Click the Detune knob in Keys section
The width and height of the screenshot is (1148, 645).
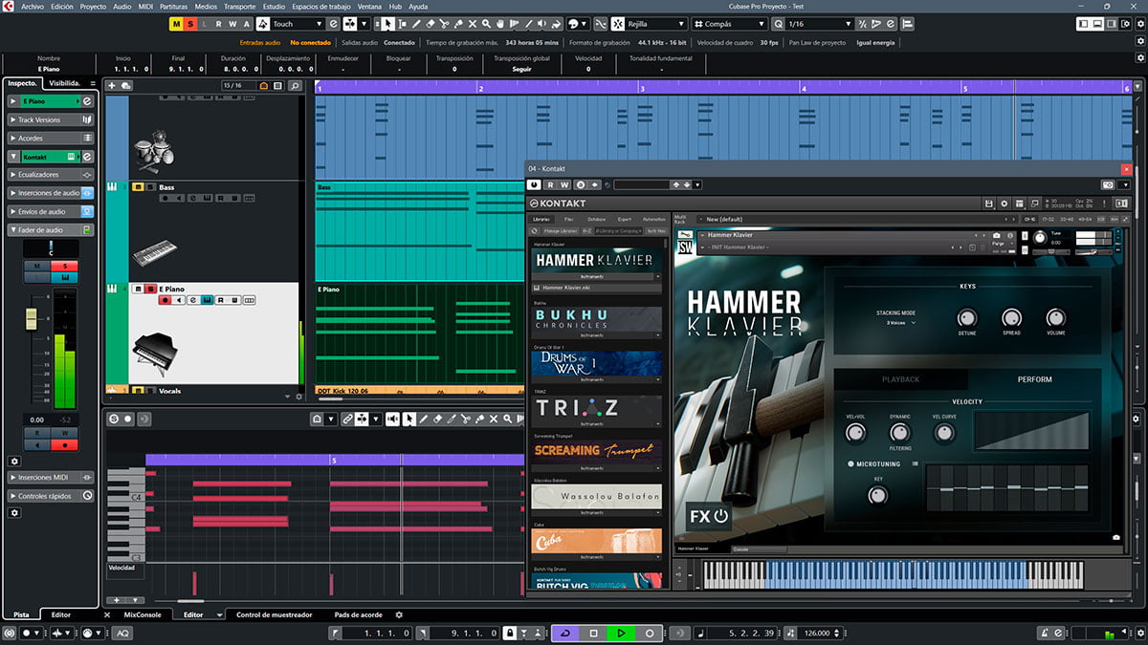(967, 318)
